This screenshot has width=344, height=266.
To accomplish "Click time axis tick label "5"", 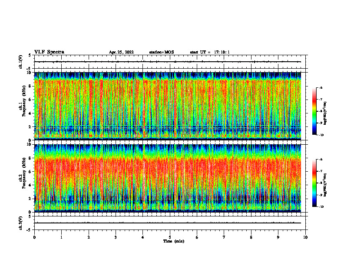I will [x=170, y=237].
